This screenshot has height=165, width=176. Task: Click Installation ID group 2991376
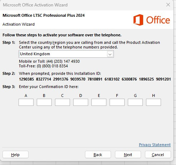coord(61,79)
